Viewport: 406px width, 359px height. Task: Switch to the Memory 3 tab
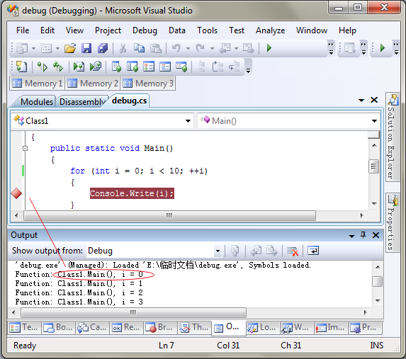[148, 84]
